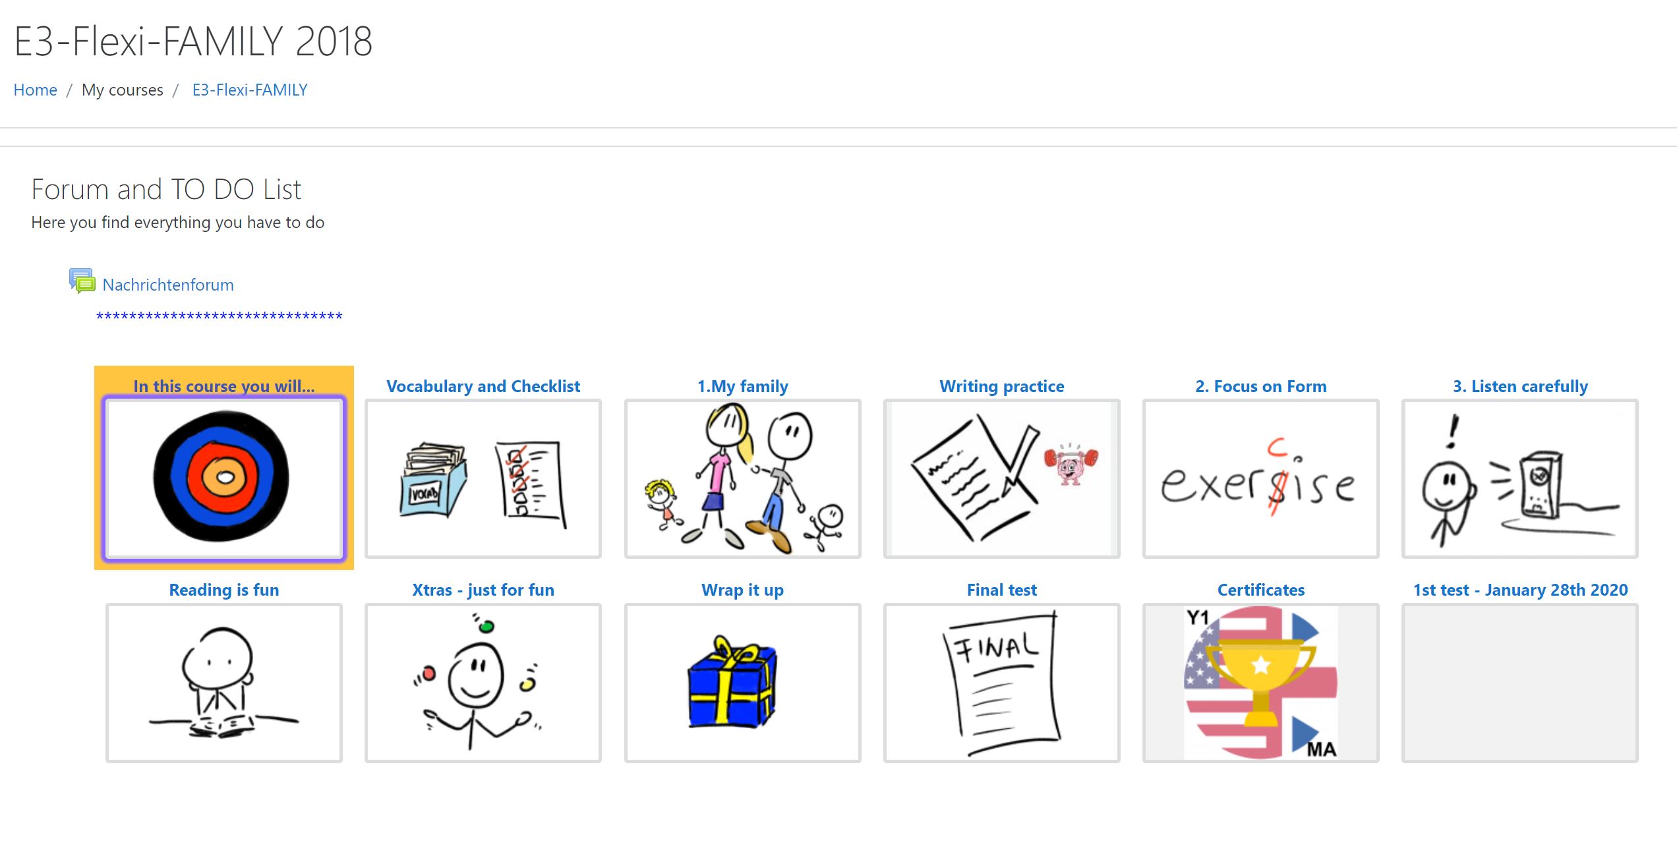
Task: Click the golden trophy certificates image
Action: click(1260, 683)
